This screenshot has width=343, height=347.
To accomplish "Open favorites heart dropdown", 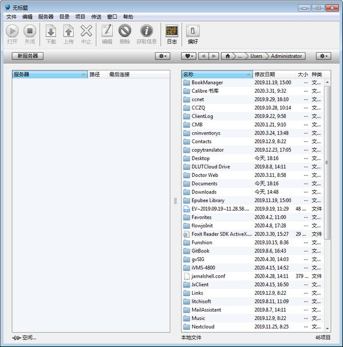I will tap(189, 56).
